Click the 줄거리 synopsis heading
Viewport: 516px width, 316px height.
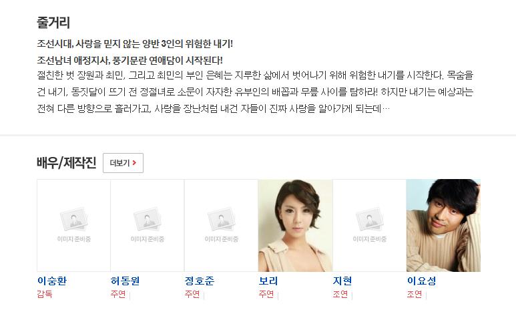(x=53, y=23)
